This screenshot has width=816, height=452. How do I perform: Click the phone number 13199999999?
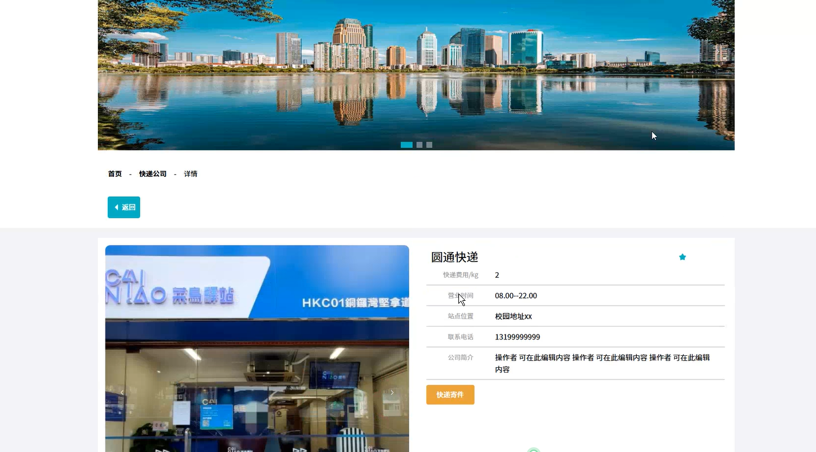(518, 337)
